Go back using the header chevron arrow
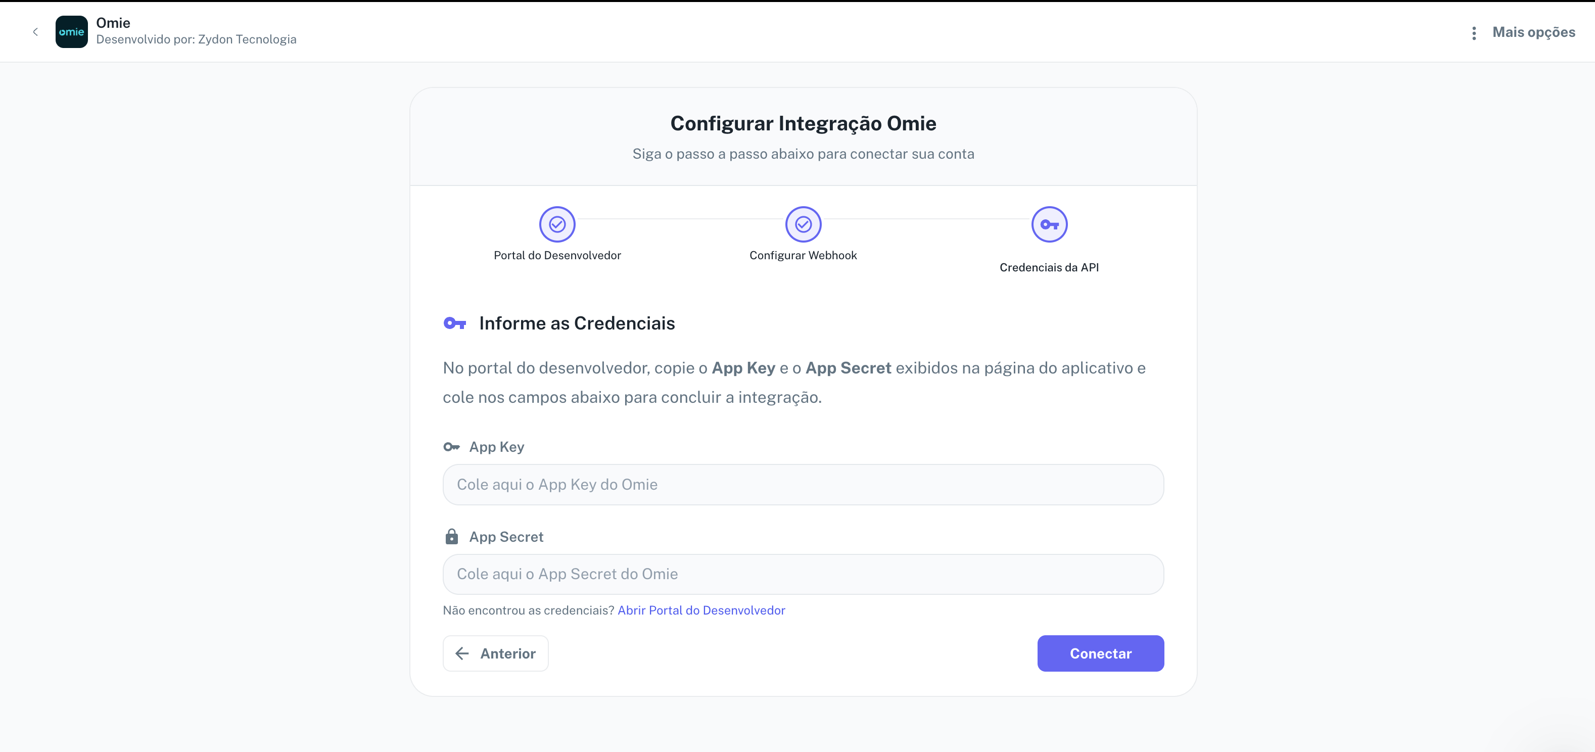The image size is (1595, 752). tap(35, 31)
